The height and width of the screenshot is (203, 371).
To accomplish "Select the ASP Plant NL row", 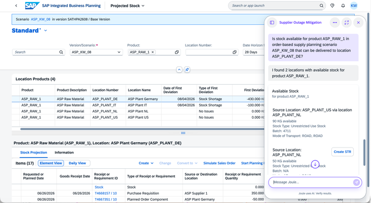I will (x=138, y=111).
